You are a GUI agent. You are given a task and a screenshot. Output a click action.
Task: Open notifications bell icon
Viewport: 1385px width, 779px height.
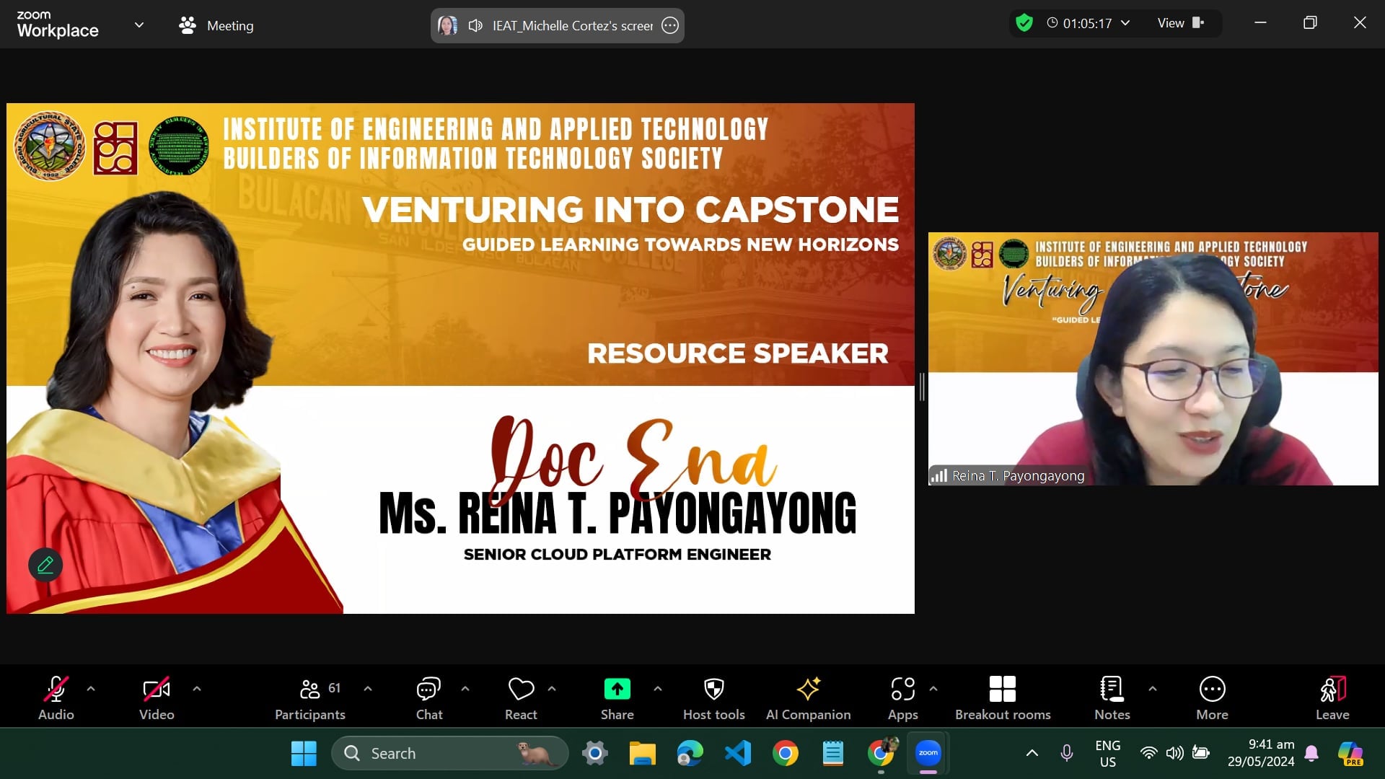(x=1312, y=753)
